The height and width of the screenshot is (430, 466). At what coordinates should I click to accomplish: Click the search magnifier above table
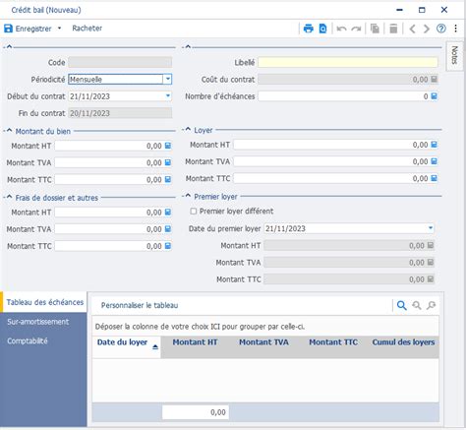point(401,305)
